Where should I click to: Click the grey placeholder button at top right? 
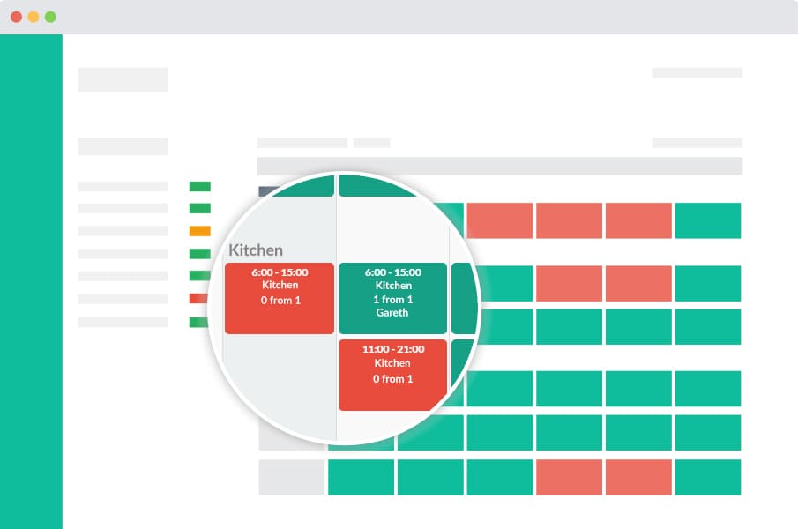697,72
